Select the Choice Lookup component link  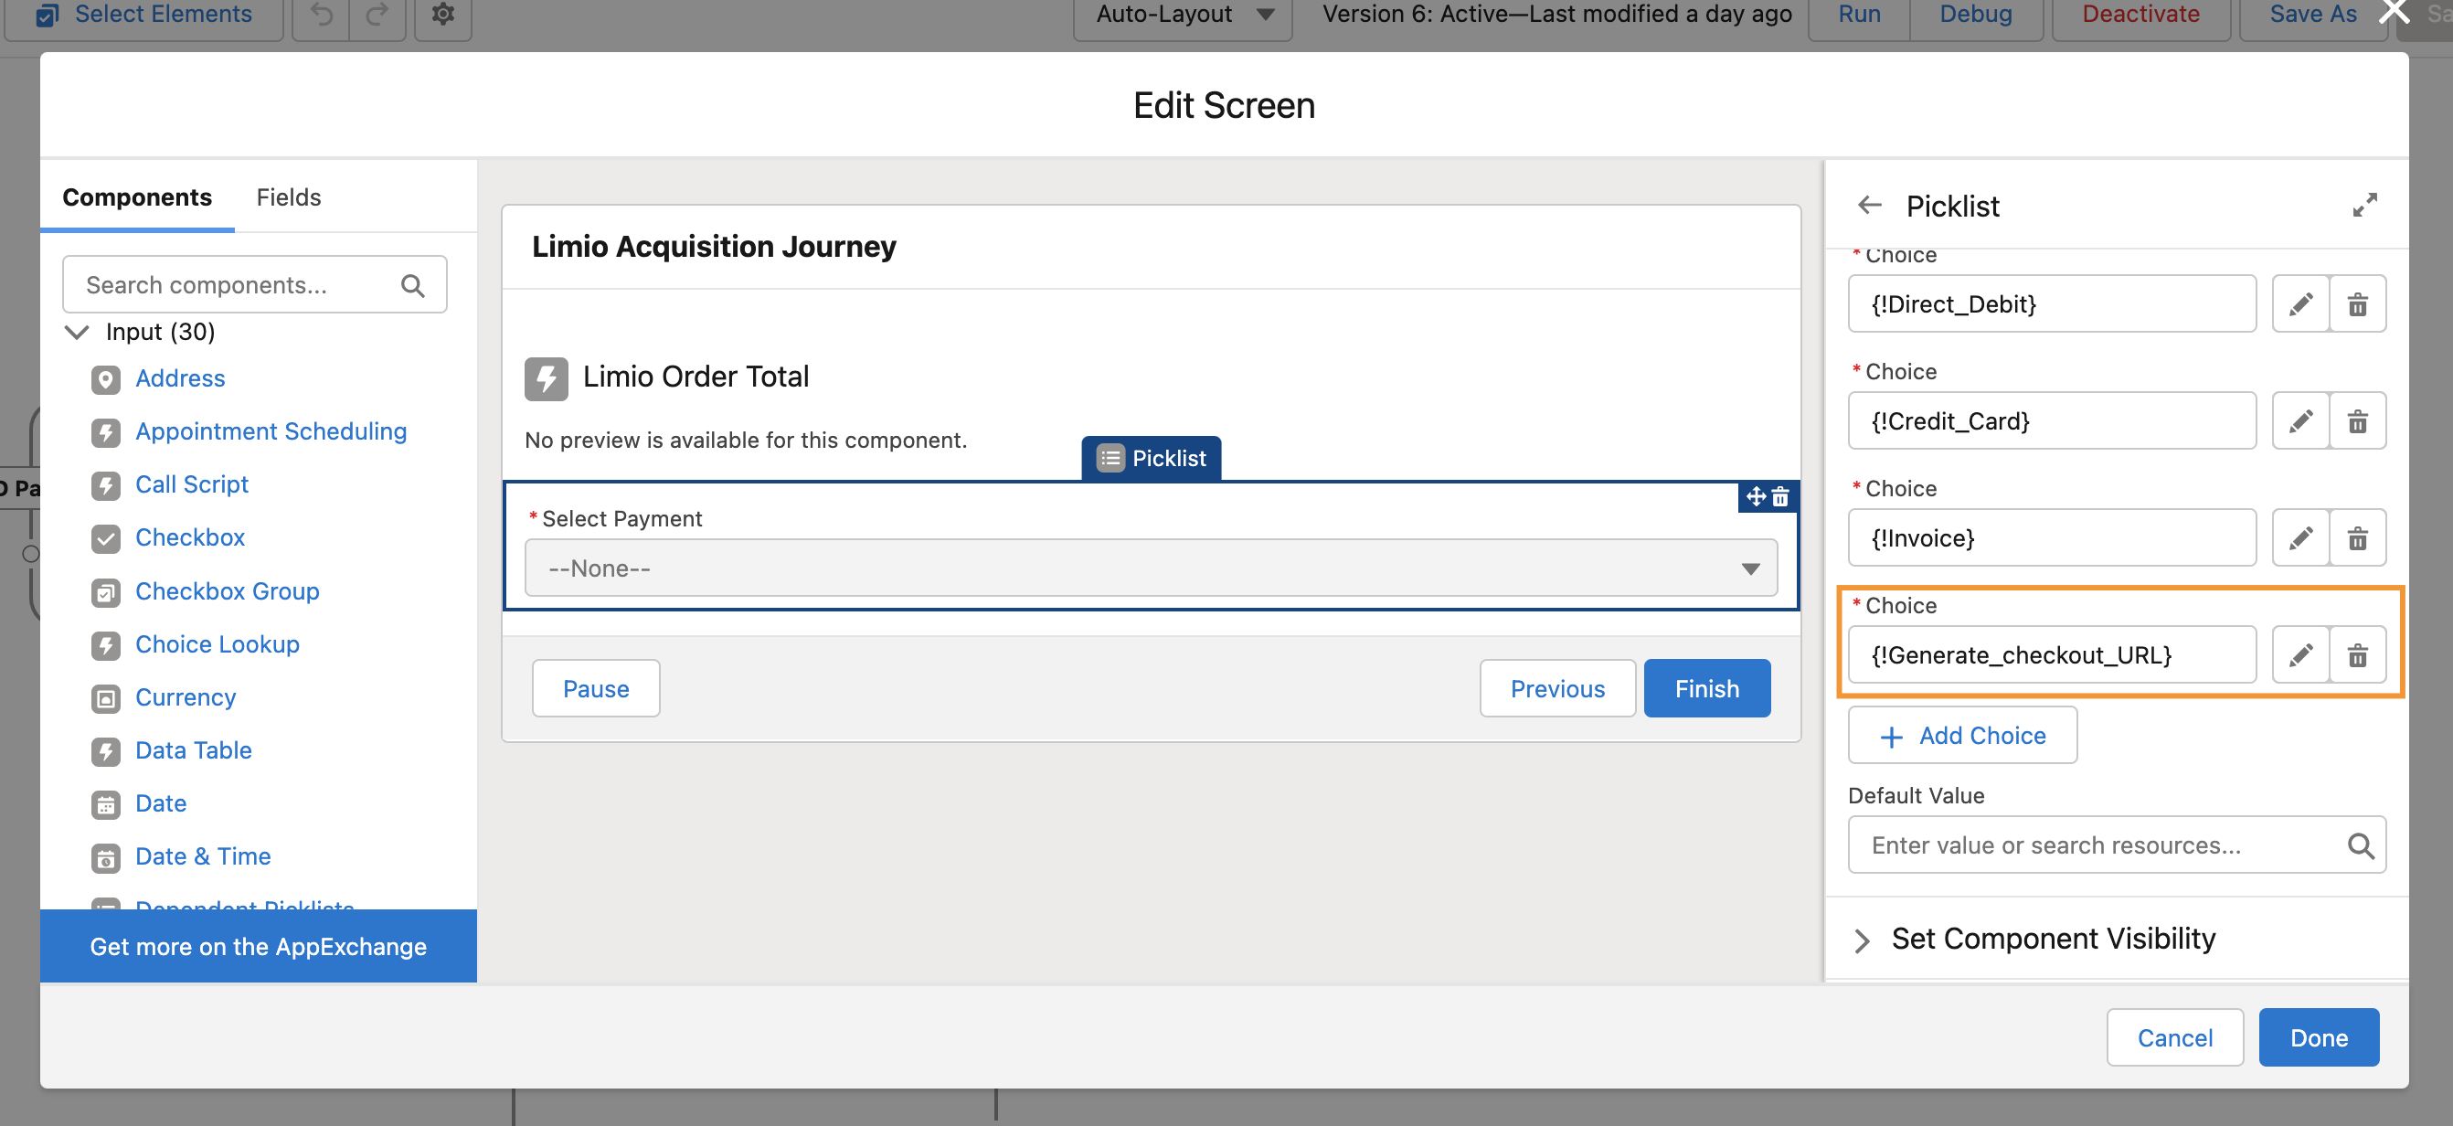click(218, 645)
